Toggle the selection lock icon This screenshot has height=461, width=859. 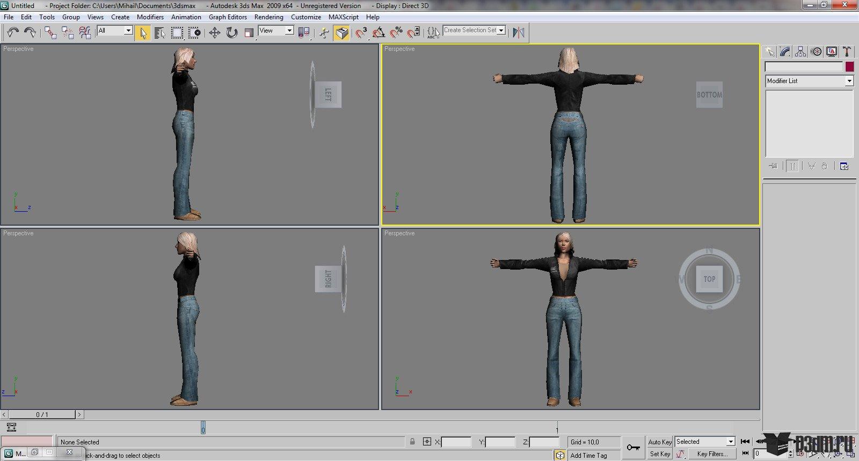coord(412,442)
